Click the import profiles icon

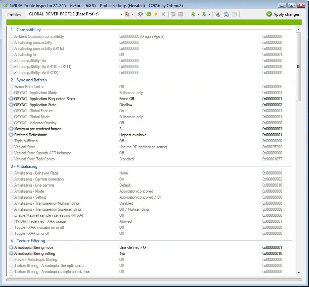204,14
